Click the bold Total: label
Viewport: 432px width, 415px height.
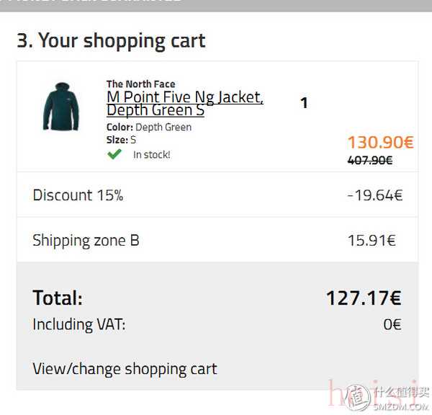pyautogui.click(x=58, y=298)
